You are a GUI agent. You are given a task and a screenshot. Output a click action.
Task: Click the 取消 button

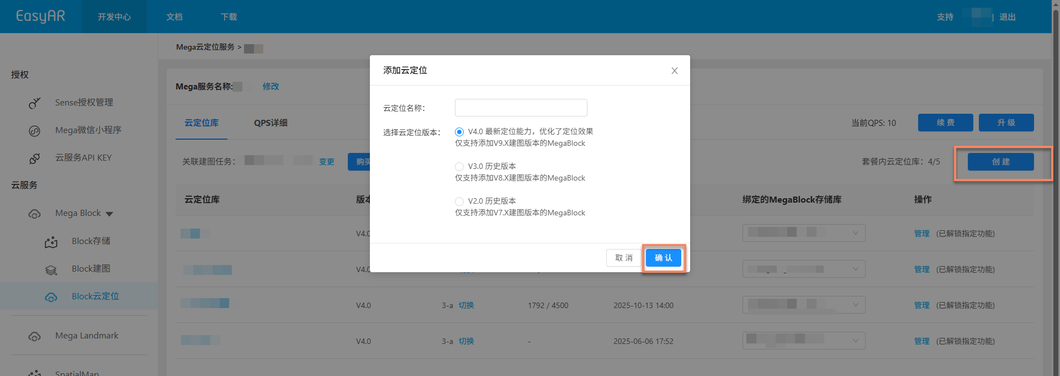tap(624, 258)
